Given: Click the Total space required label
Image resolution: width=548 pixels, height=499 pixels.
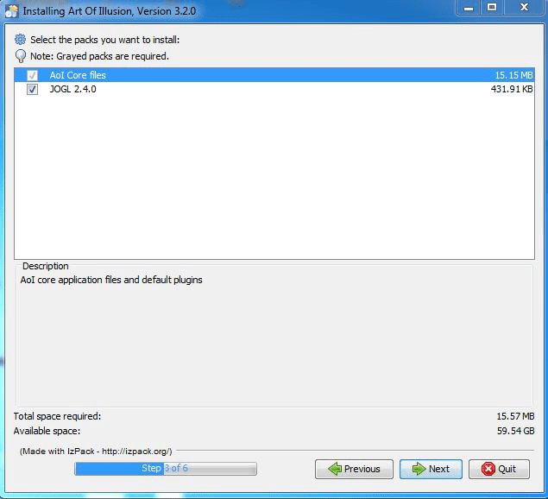Looking at the screenshot, I should (x=57, y=416).
